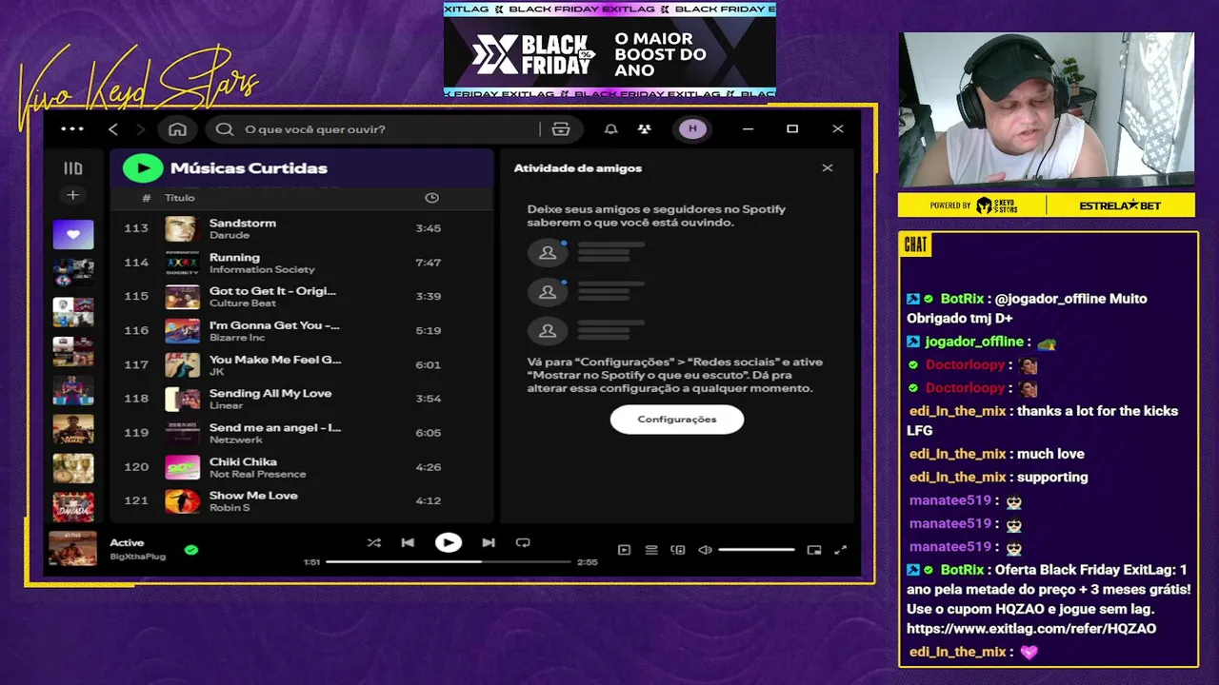1219x685 pixels.
Task: Select track 'Chiki Chika' by Not Real Presence
Action: coord(301,467)
